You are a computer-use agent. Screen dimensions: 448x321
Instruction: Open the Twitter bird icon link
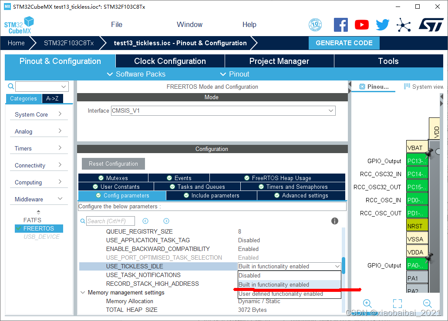tap(382, 25)
